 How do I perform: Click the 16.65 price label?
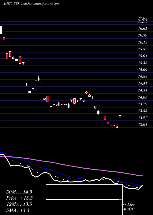[x=143, y=29]
